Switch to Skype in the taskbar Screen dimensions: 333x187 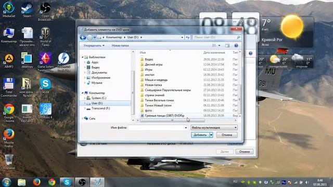point(67,182)
